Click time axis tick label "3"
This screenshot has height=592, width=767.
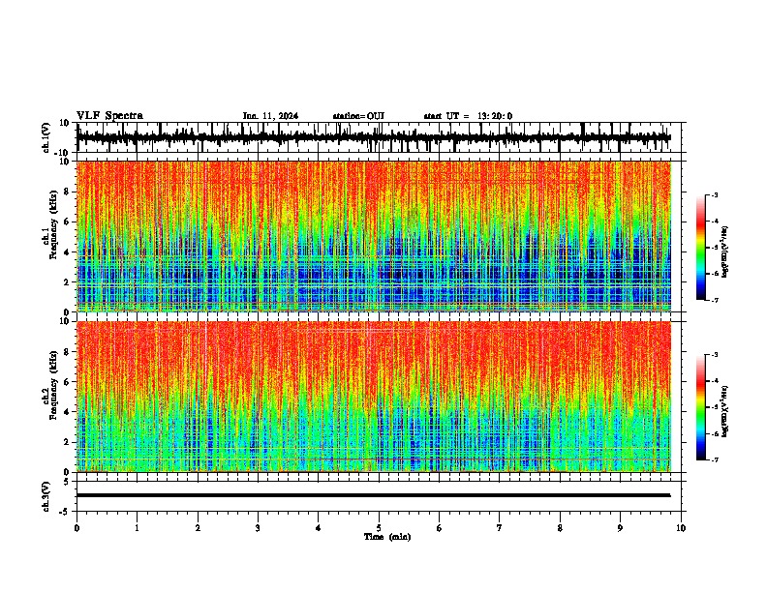[x=258, y=528]
